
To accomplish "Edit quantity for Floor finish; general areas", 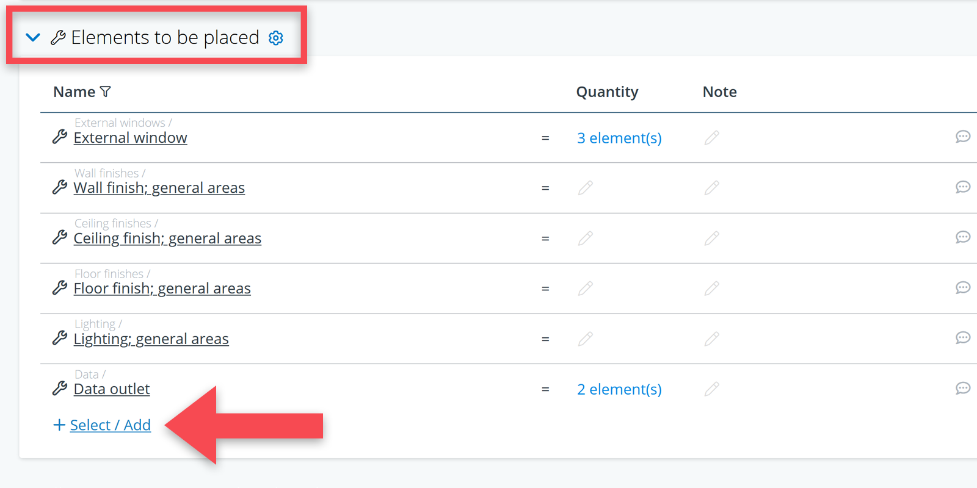I will coord(586,288).
